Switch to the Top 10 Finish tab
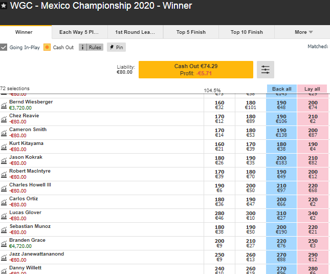330x274 pixels. tap(247, 32)
